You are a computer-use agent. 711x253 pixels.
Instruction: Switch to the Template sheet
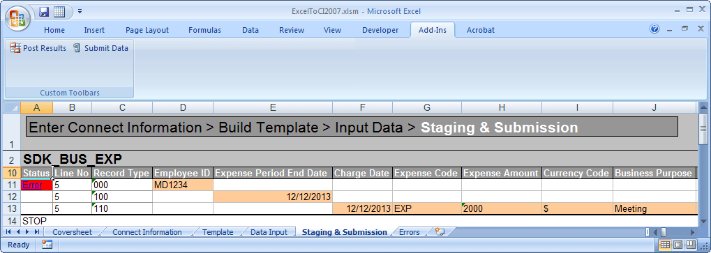tap(218, 232)
